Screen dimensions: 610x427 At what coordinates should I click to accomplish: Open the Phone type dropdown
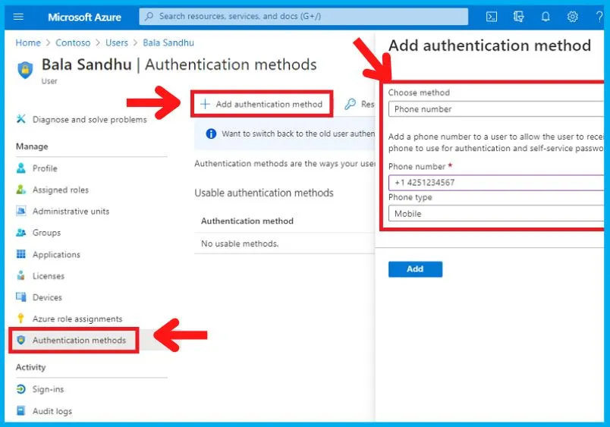click(x=496, y=214)
